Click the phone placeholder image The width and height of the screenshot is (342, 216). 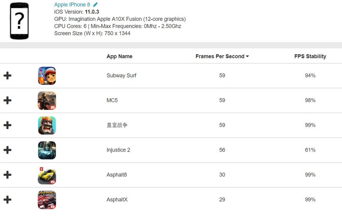coord(19,21)
